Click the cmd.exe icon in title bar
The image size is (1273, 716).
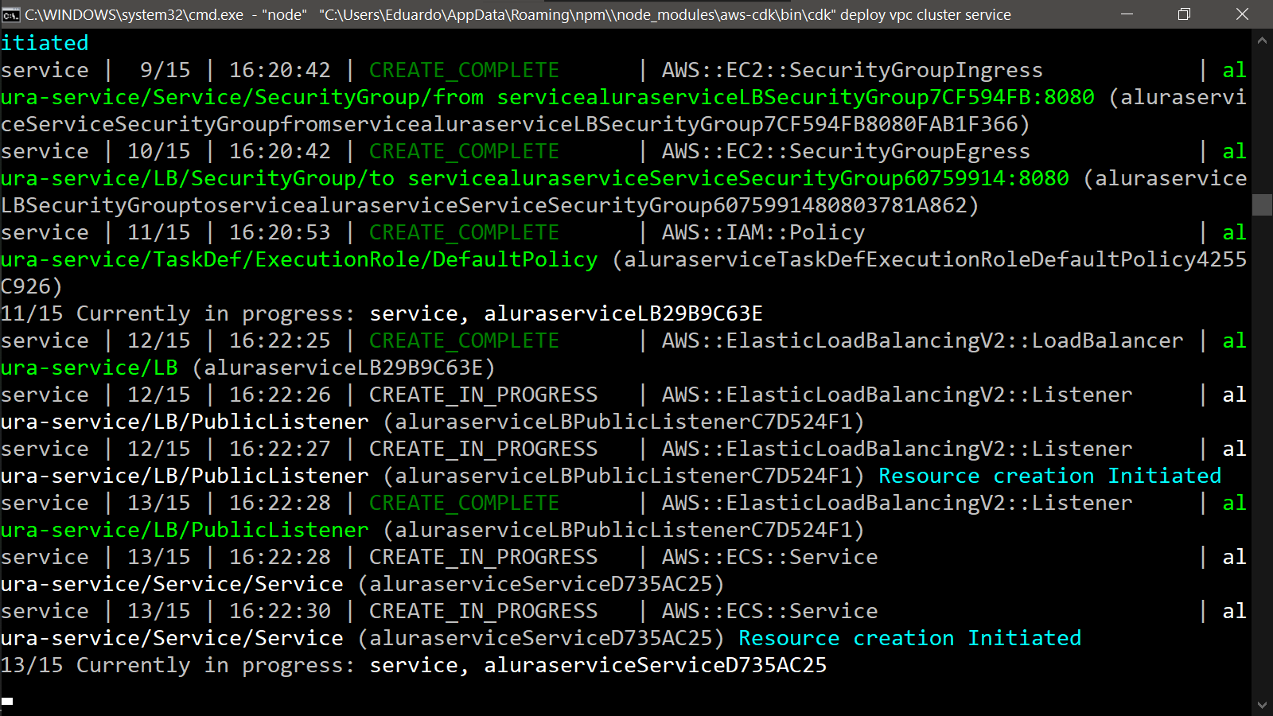coord(11,14)
